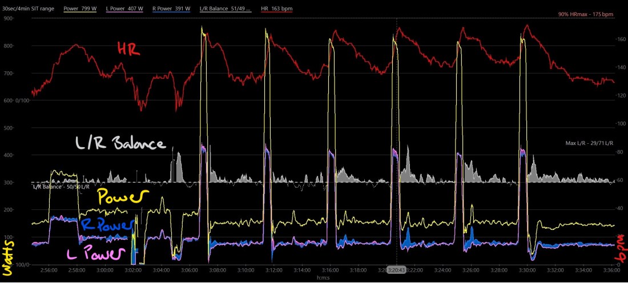Click the 3:20:43 cursor time marker

(x=396, y=269)
